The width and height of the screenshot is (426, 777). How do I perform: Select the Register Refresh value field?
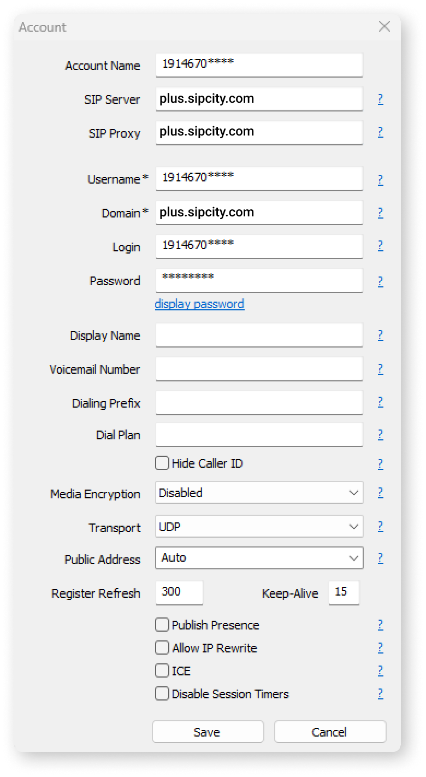tap(180, 593)
